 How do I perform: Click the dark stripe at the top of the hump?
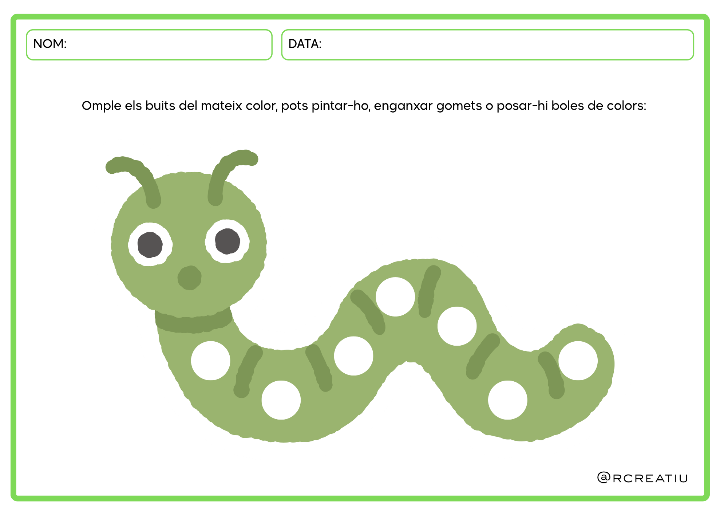(429, 291)
